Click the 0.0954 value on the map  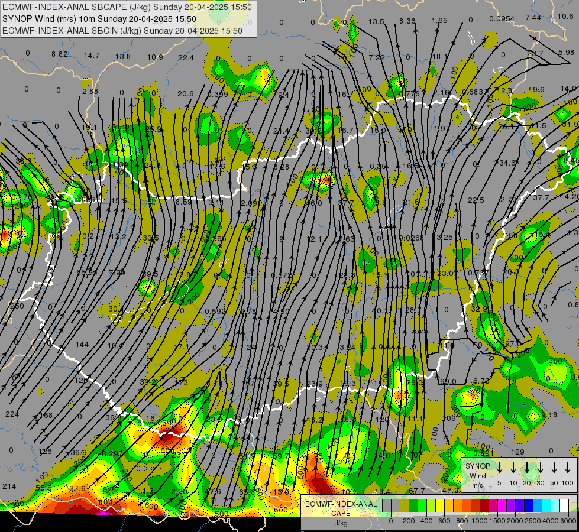pos(502,19)
